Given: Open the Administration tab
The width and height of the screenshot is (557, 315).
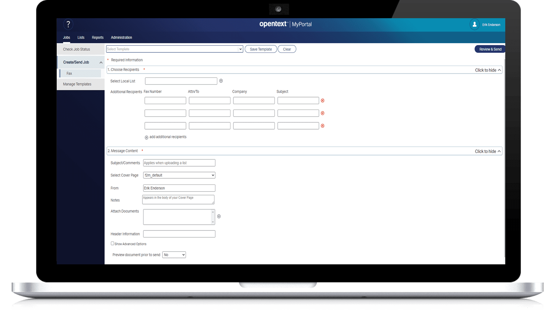Looking at the screenshot, I should tap(121, 37).
